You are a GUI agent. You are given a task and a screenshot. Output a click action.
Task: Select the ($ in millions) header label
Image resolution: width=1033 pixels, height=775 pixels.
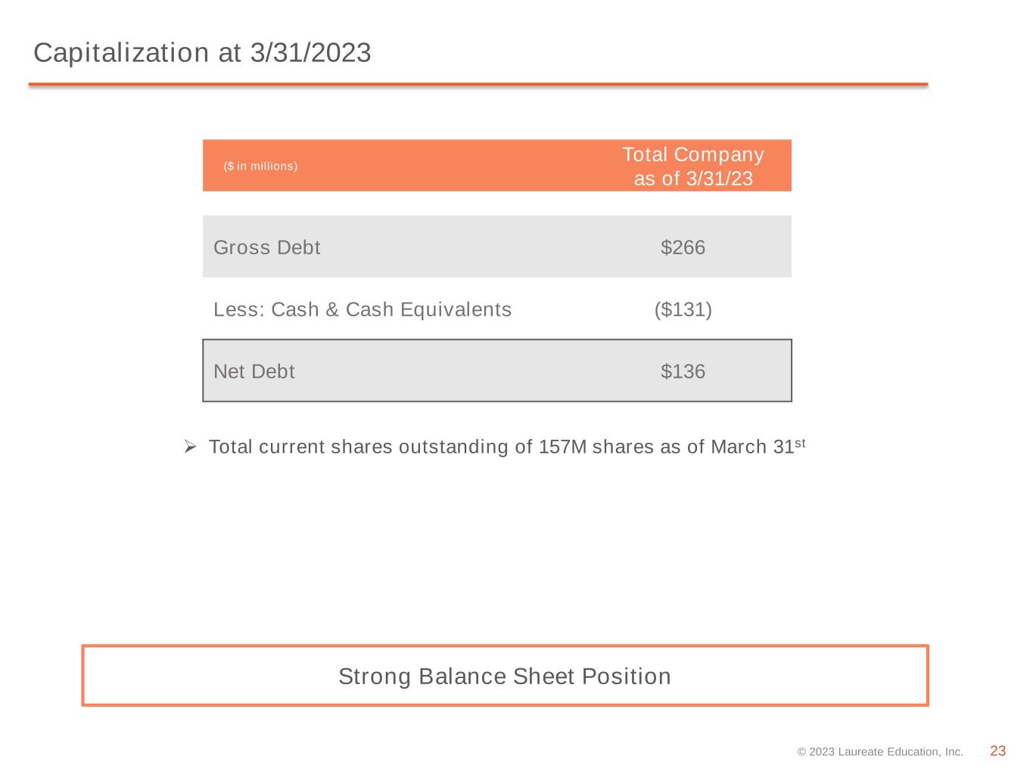[x=260, y=166]
